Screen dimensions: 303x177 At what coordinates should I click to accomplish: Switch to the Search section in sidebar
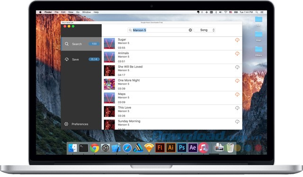click(81, 44)
